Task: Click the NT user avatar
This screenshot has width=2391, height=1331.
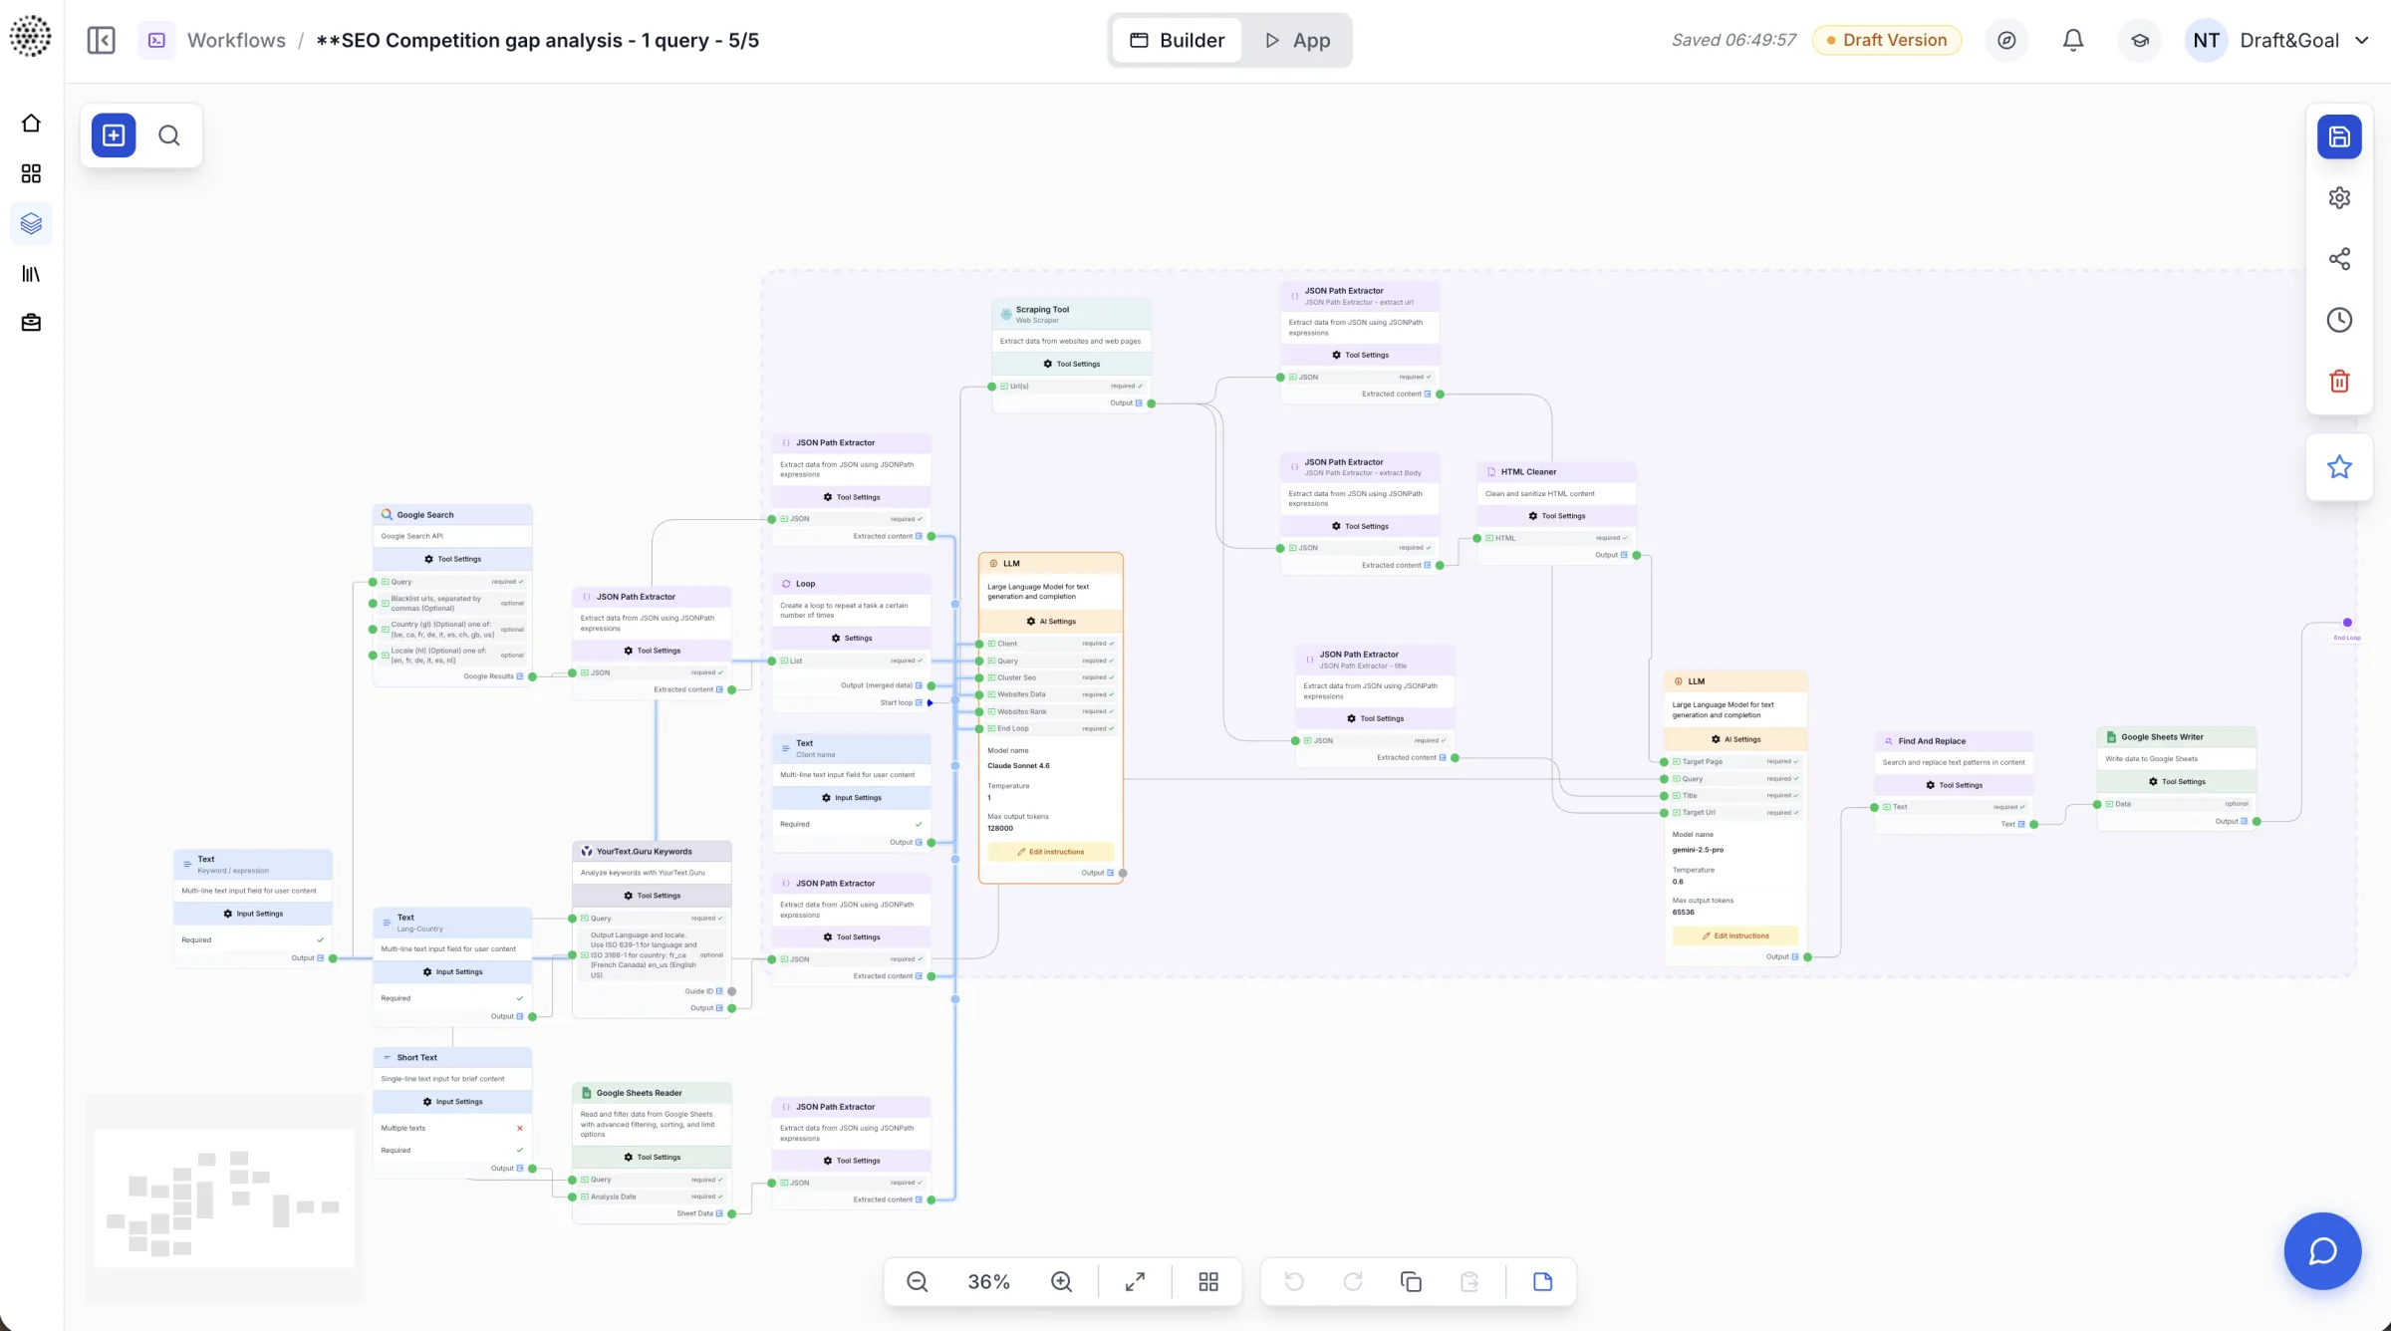Action: (2206, 40)
